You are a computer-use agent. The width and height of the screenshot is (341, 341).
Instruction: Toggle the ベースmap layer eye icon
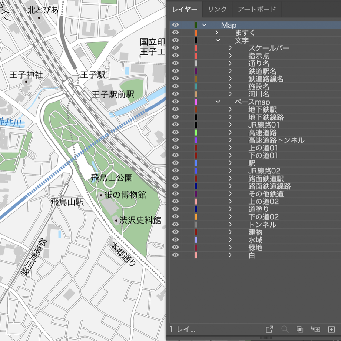pos(175,102)
